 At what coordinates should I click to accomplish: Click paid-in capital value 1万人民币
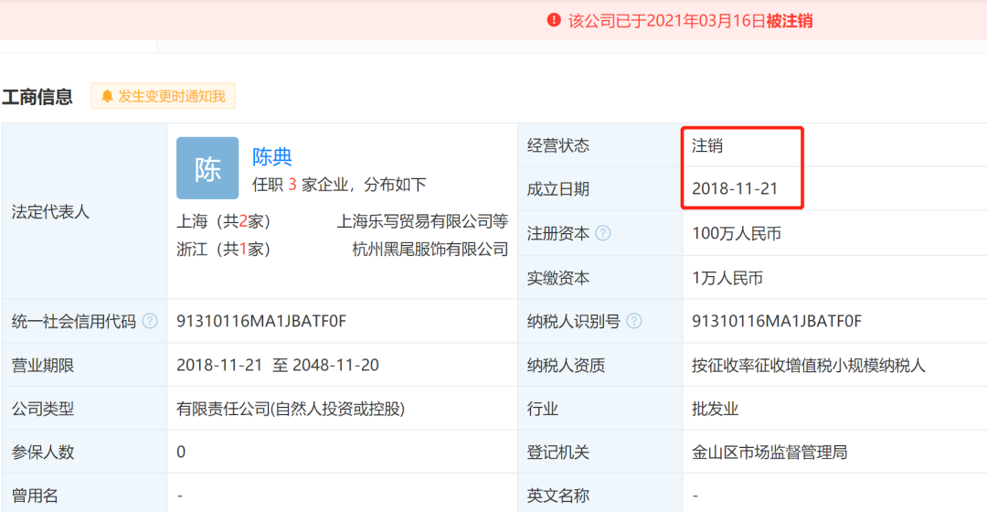coord(727,278)
